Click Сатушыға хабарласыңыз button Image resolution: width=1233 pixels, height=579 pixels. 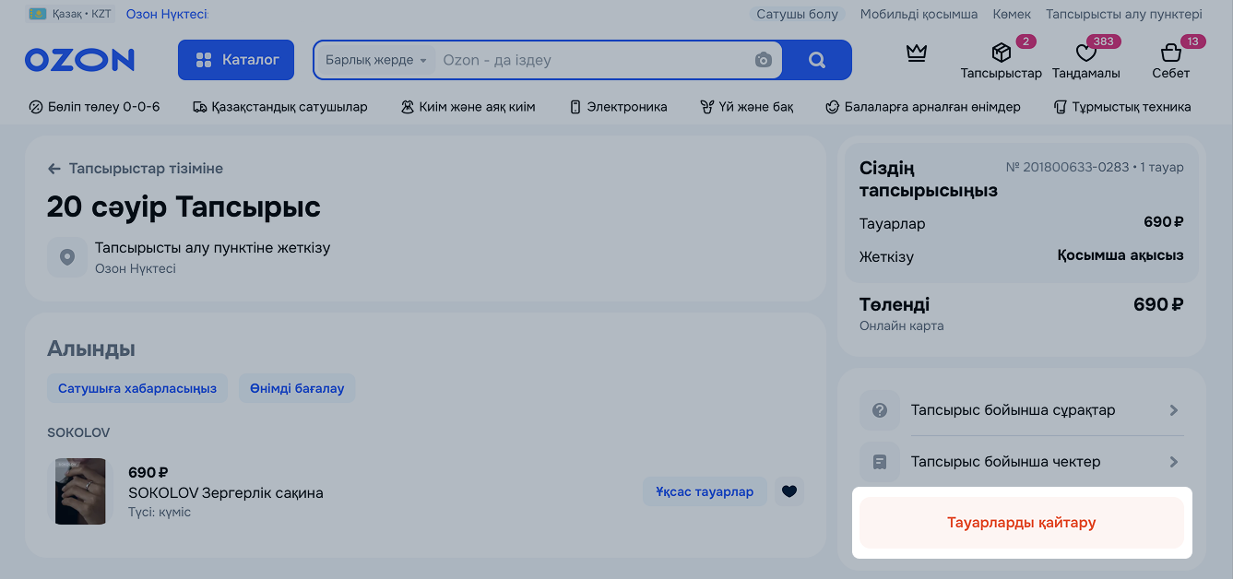click(137, 388)
